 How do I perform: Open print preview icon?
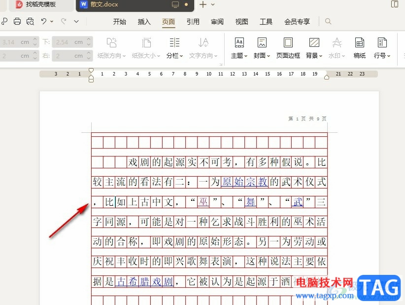pos(30,21)
